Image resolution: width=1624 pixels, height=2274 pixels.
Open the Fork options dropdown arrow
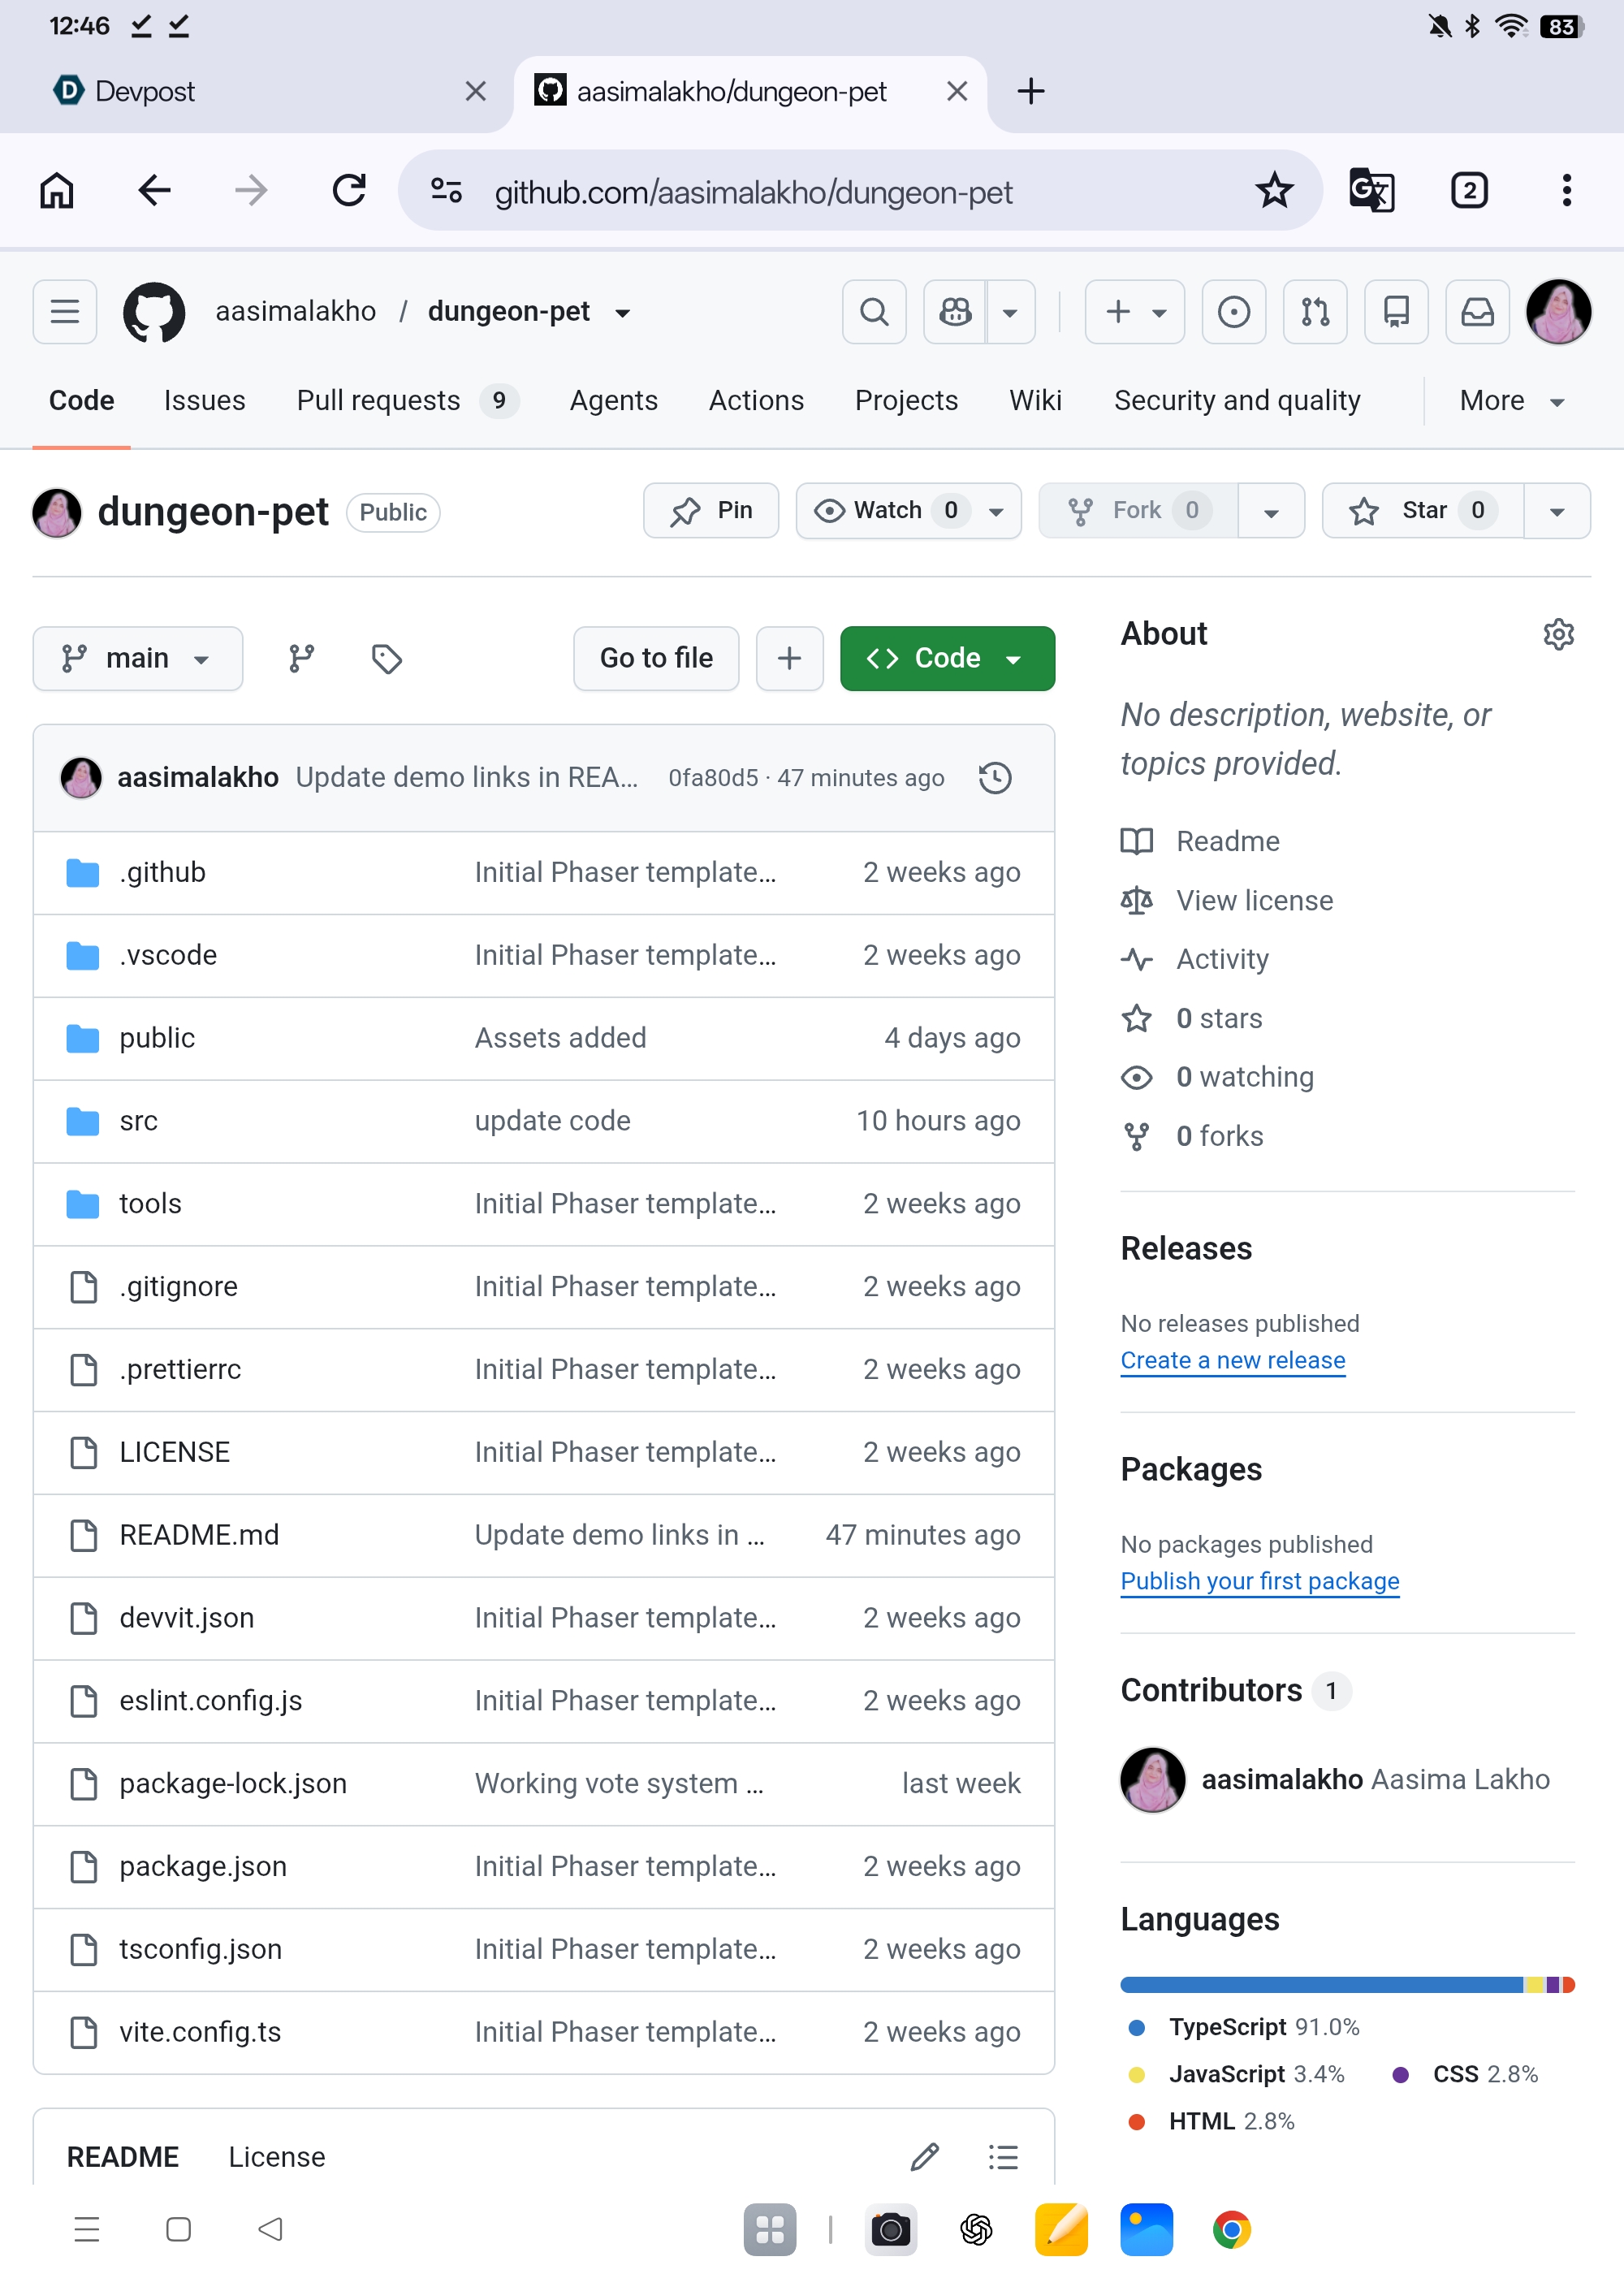pos(1271,511)
